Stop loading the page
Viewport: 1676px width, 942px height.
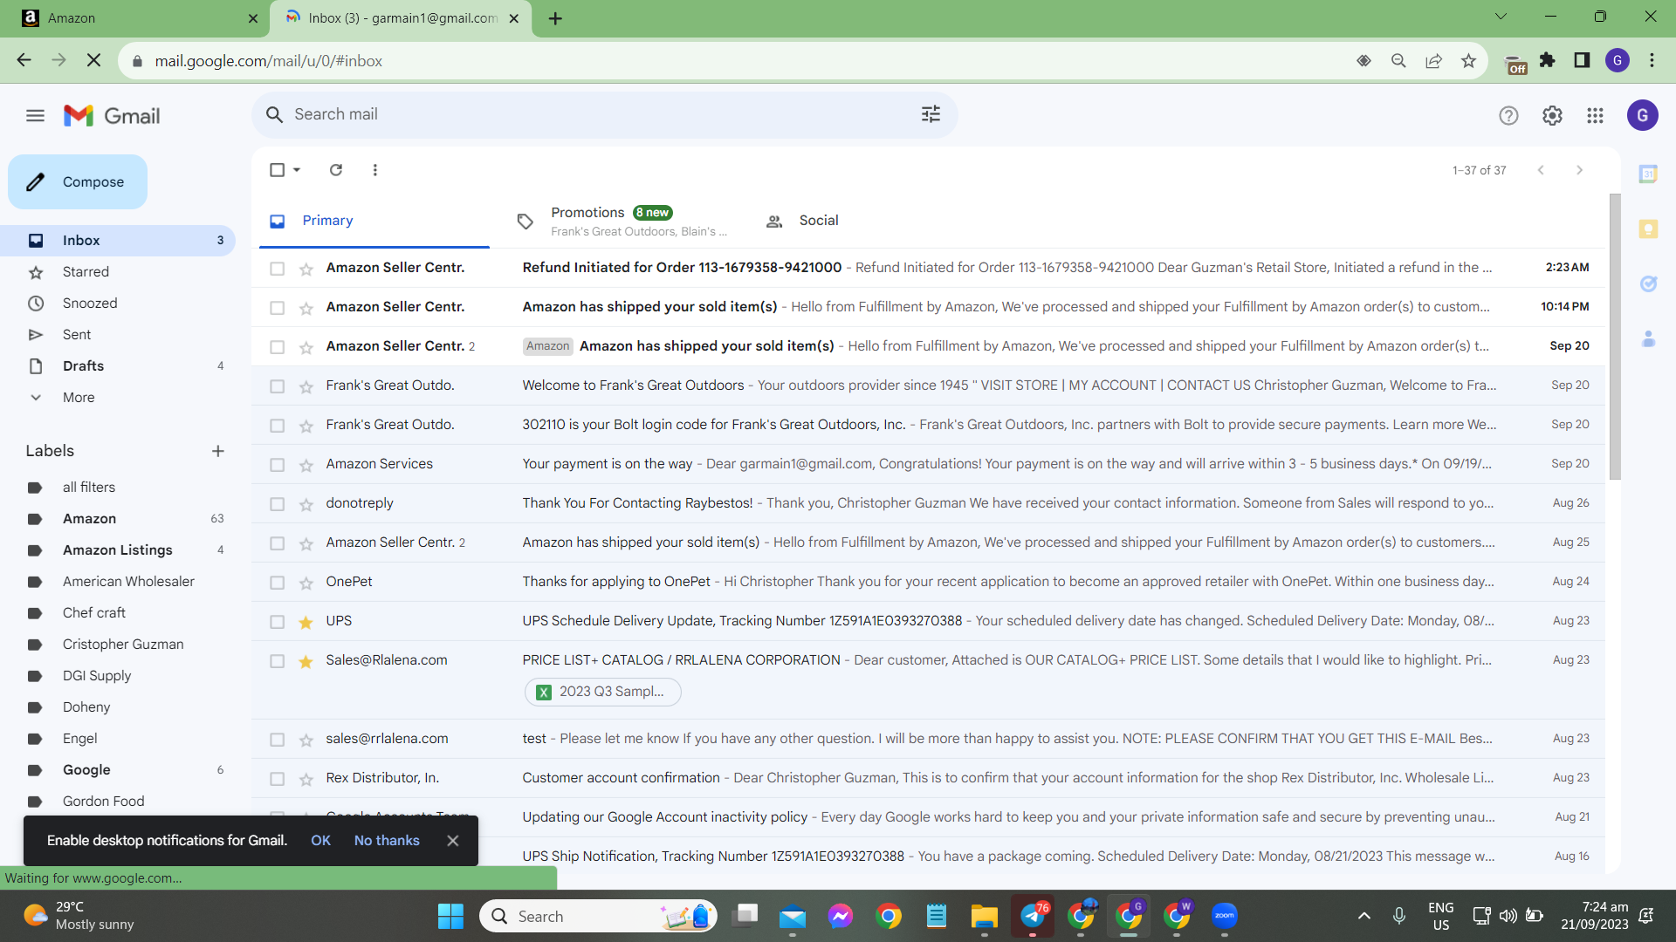[94, 60]
